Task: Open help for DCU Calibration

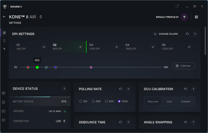Action: click(193, 89)
